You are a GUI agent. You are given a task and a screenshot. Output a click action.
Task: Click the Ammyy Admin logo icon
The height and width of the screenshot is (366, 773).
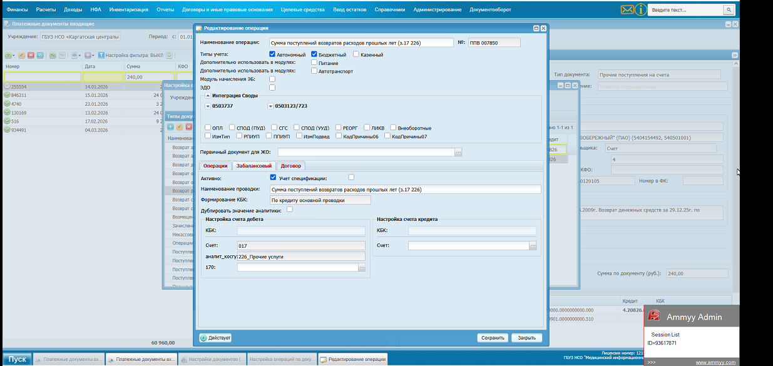(x=654, y=317)
